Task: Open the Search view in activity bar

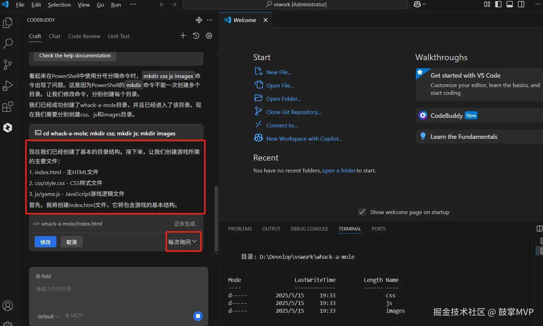Action: pos(8,44)
